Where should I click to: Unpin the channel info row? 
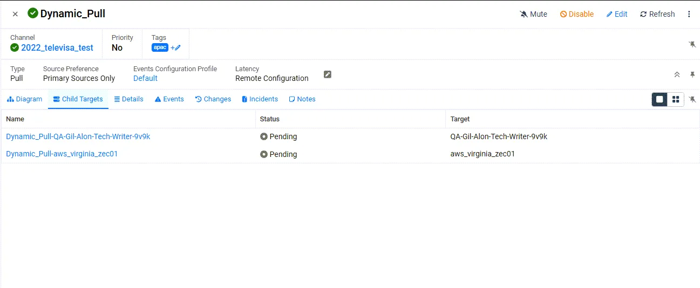click(692, 44)
